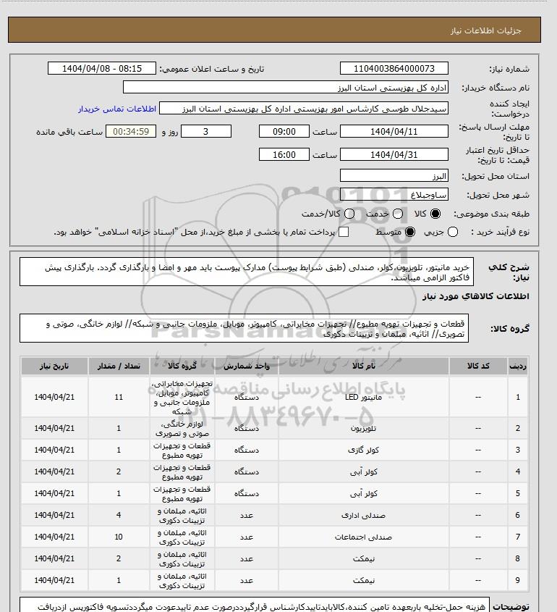Viewport: 557px width, 612px height.
Task: Select the خدمت radio button
Action: point(398,214)
